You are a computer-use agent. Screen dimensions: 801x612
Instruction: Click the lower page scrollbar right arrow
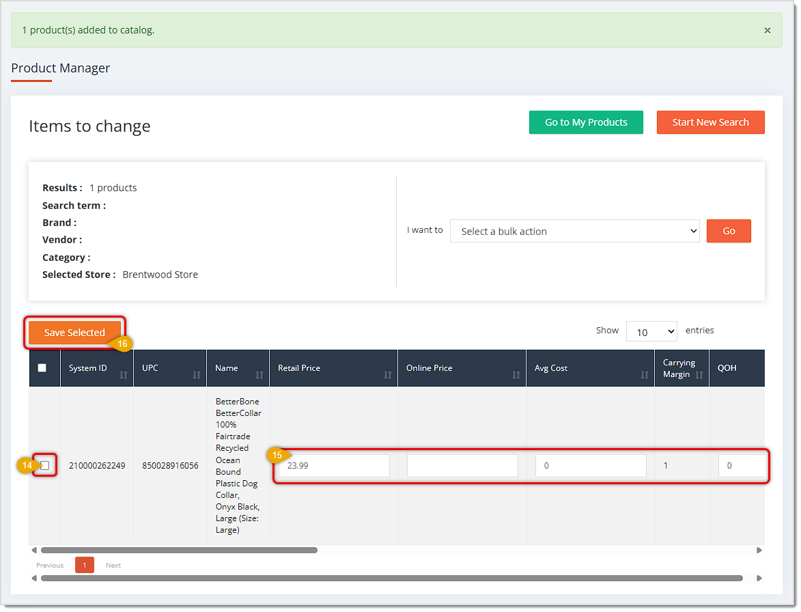coord(759,579)
